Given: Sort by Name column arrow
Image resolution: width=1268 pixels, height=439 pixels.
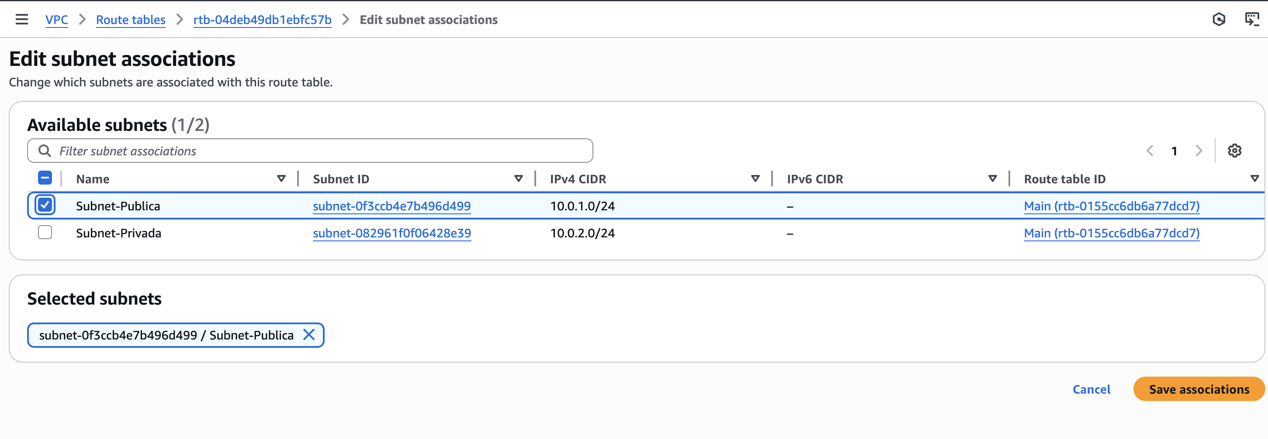Looking at the screenshot, I should pos(281,178).
